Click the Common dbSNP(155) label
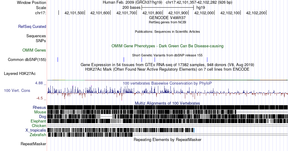Viewport: 288px width, 151px height. pos(27,59)
